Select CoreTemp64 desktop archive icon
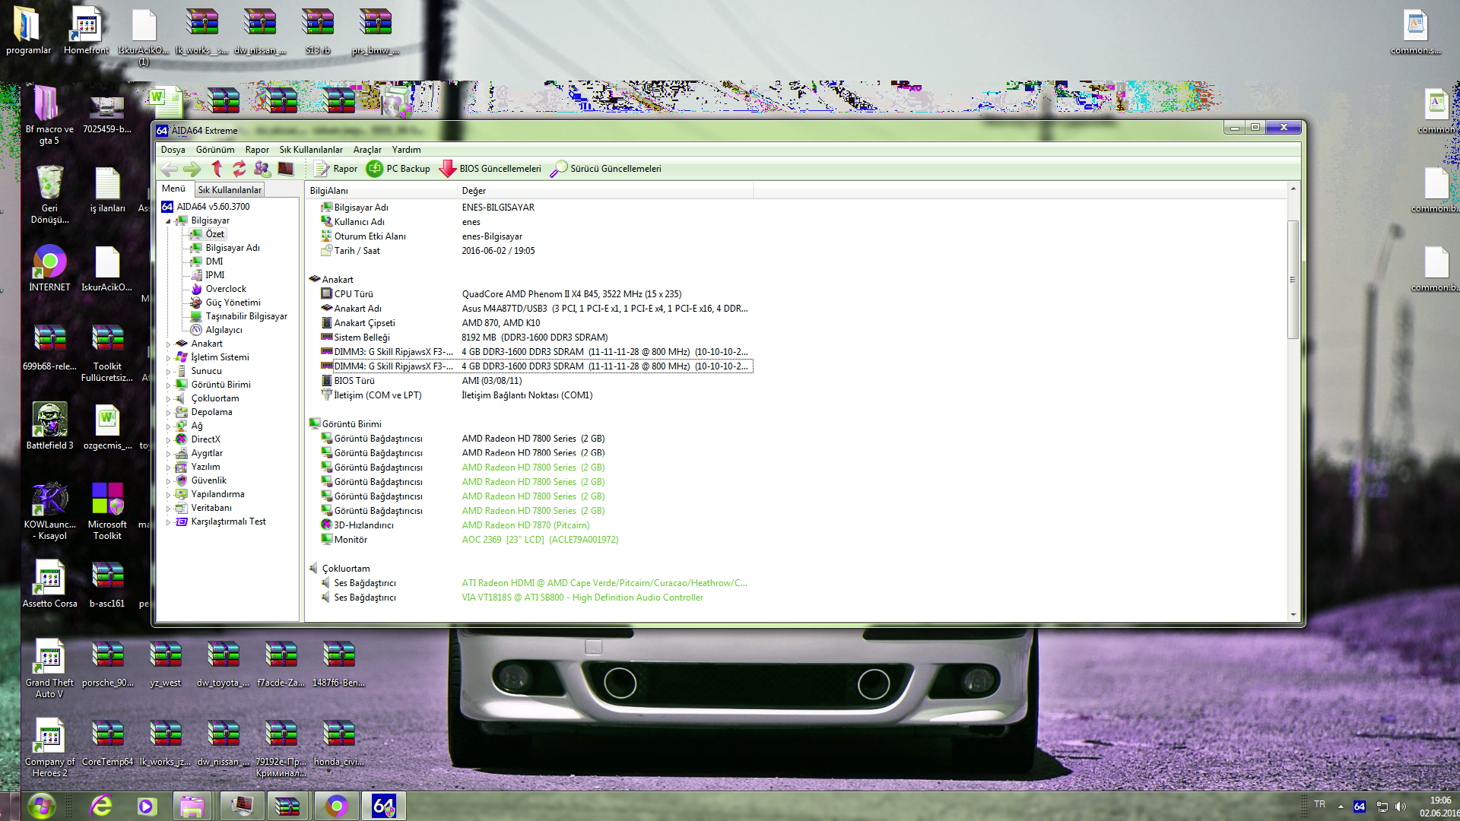1460x821 pixels. 107,743
